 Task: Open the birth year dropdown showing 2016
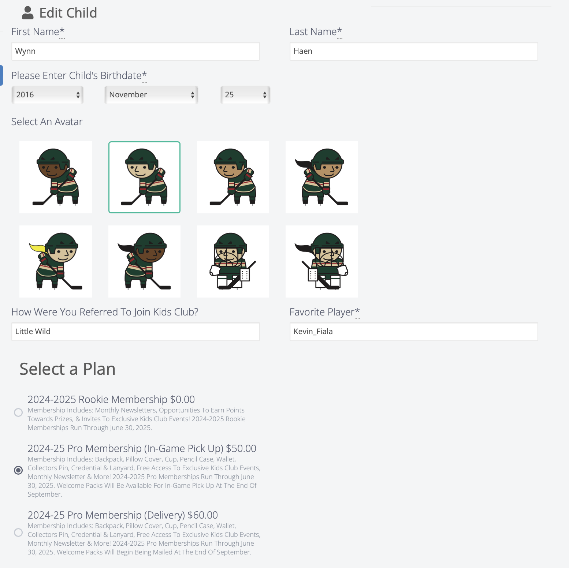48,95
